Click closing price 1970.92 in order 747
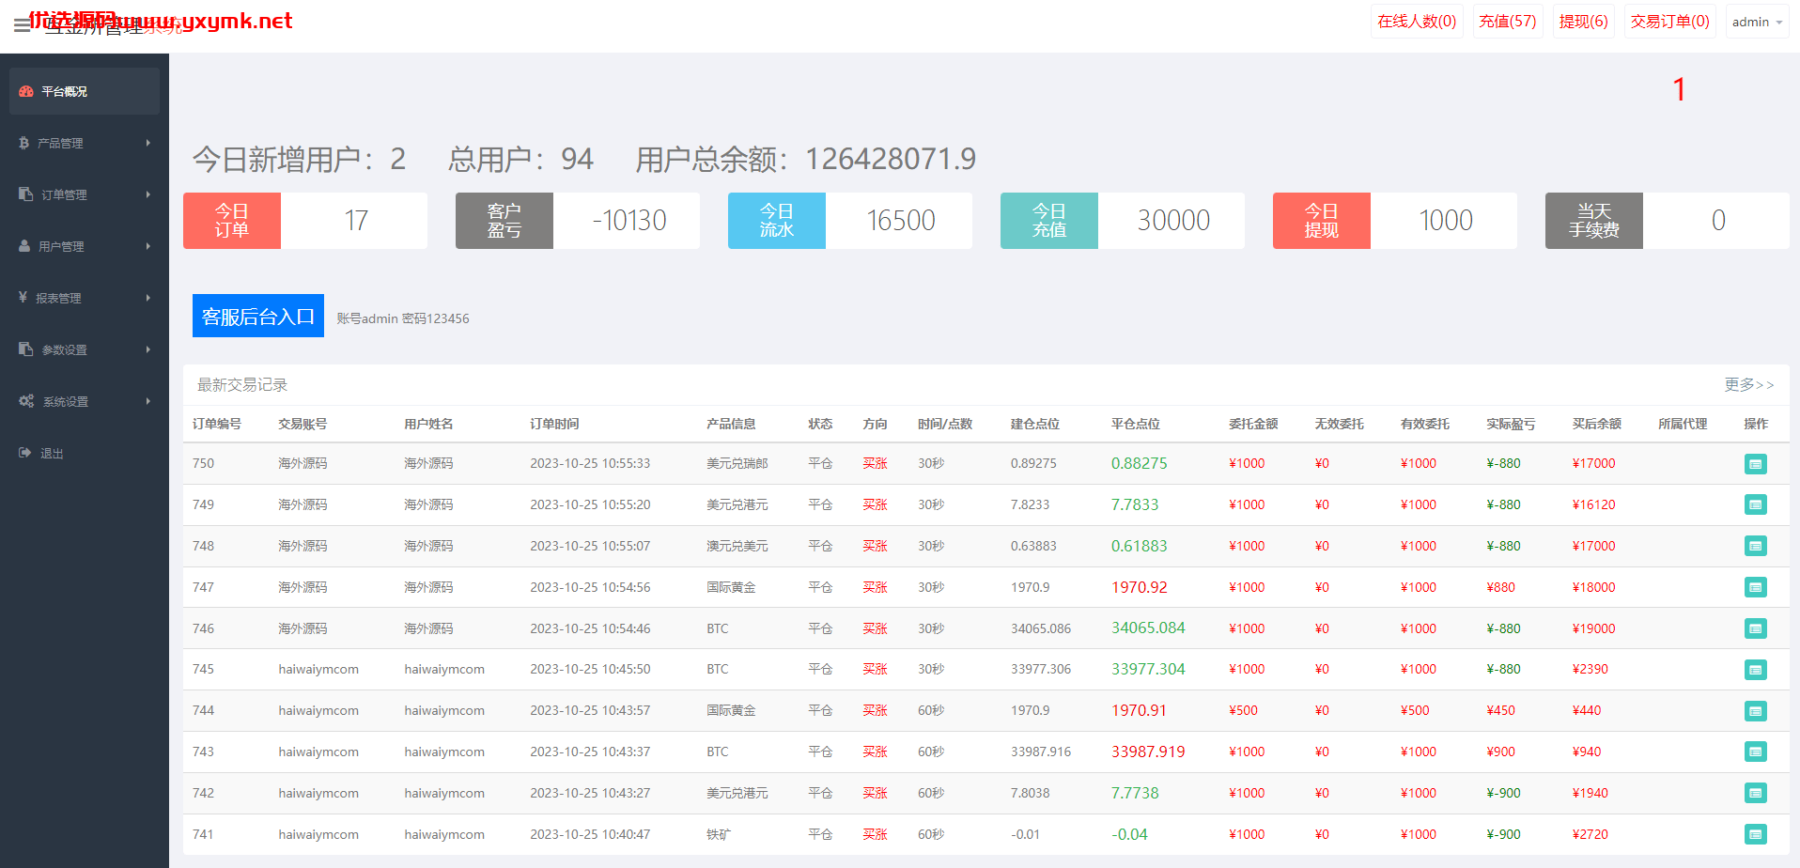The image size is (1800, 868). (x=1139, y=587)
